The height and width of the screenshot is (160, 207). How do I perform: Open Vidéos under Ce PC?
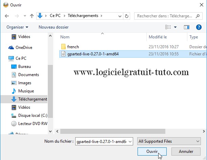[x=21, y=107]
